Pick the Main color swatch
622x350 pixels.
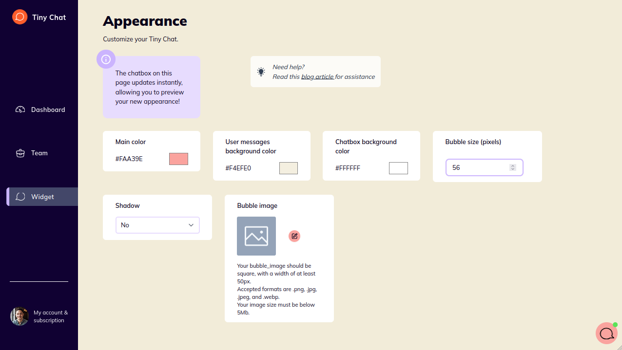click(x=178, y=159)
